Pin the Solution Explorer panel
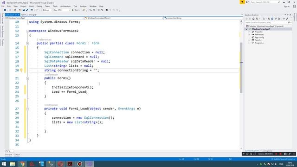Screen dimensions: 297x167 pos(288,15)
